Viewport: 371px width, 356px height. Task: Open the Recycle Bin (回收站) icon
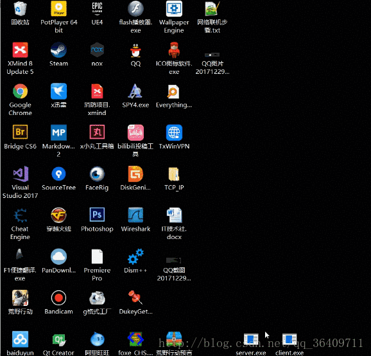pyautogui.click(x=20, y=9)
